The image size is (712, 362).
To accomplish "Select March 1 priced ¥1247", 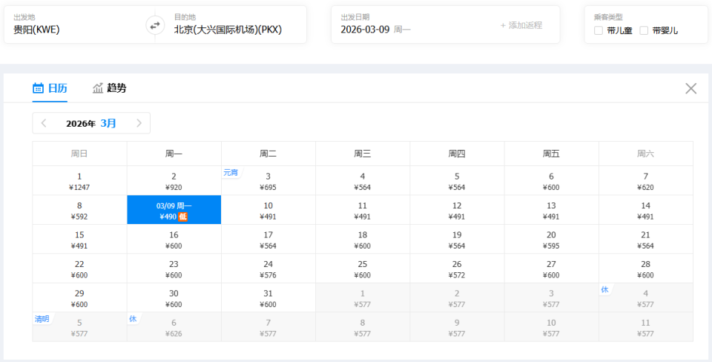I will point(79,181).
